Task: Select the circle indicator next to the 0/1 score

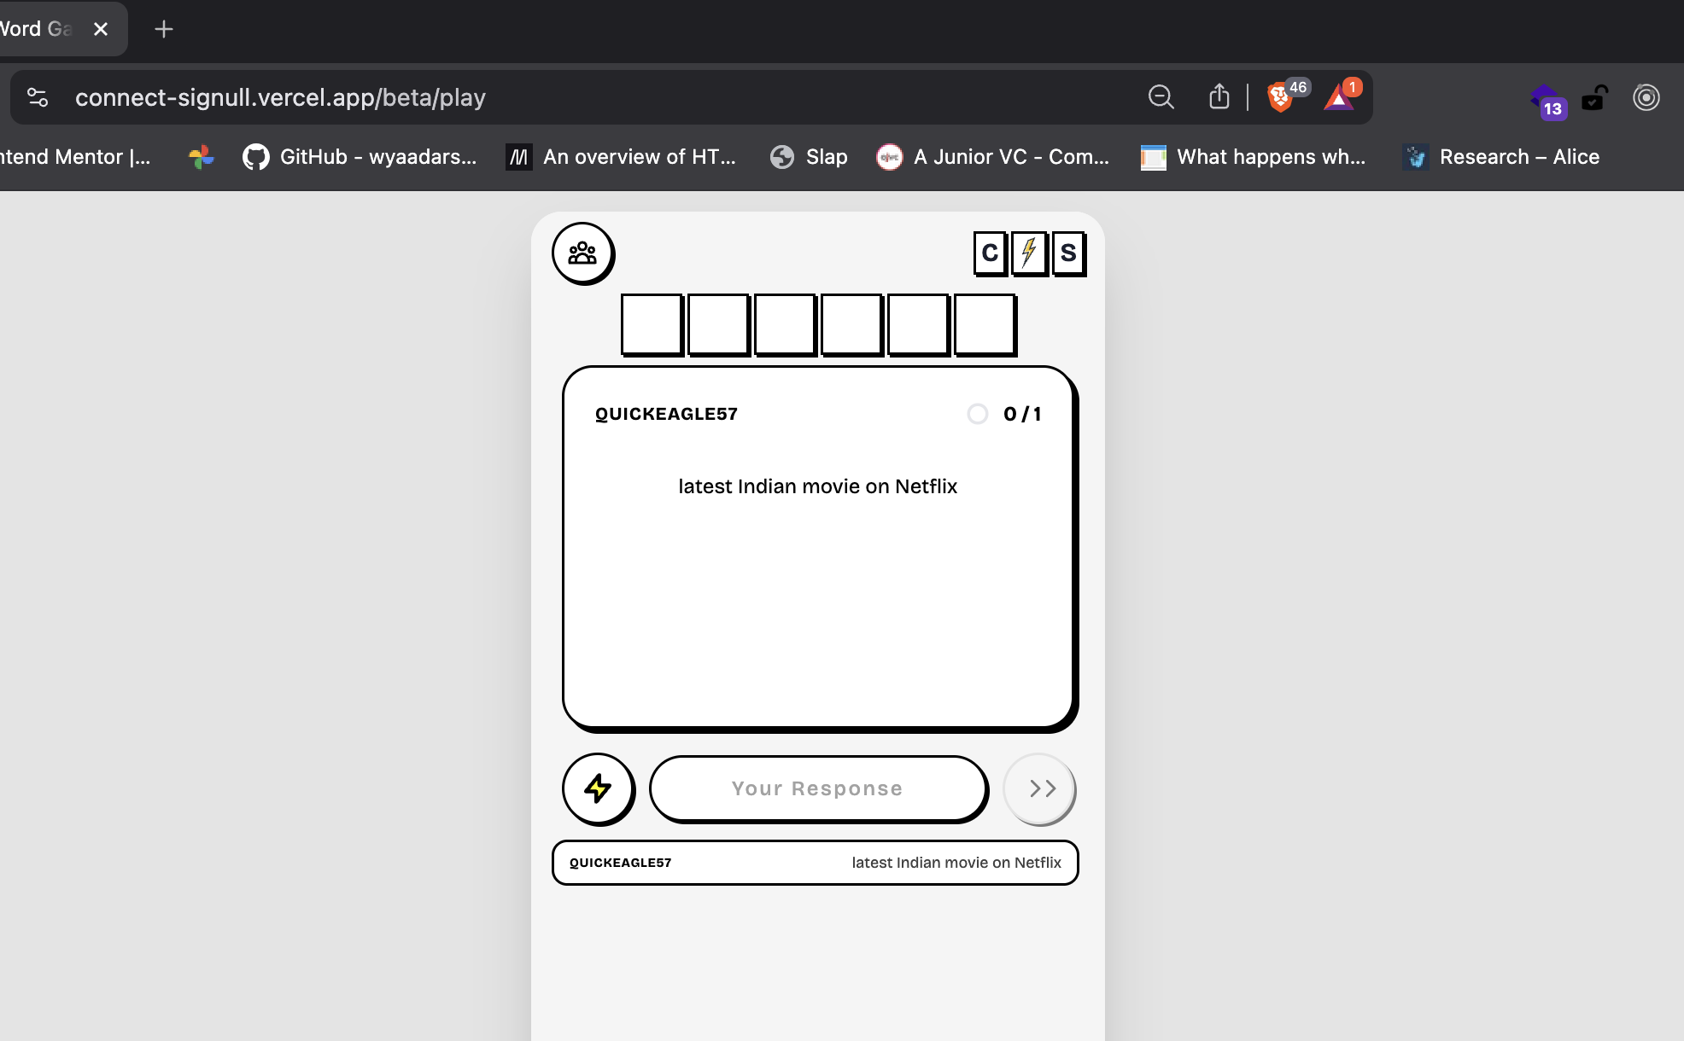Action: [979, 414]
